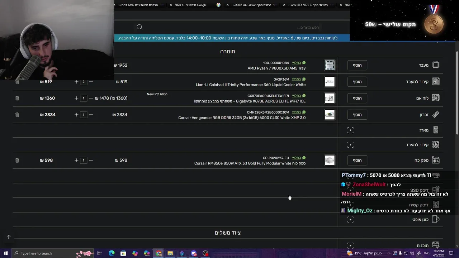Open the AMD Ryzen 7 9800X3D thumbnail
Screen dimensions: 459x258
330,65
